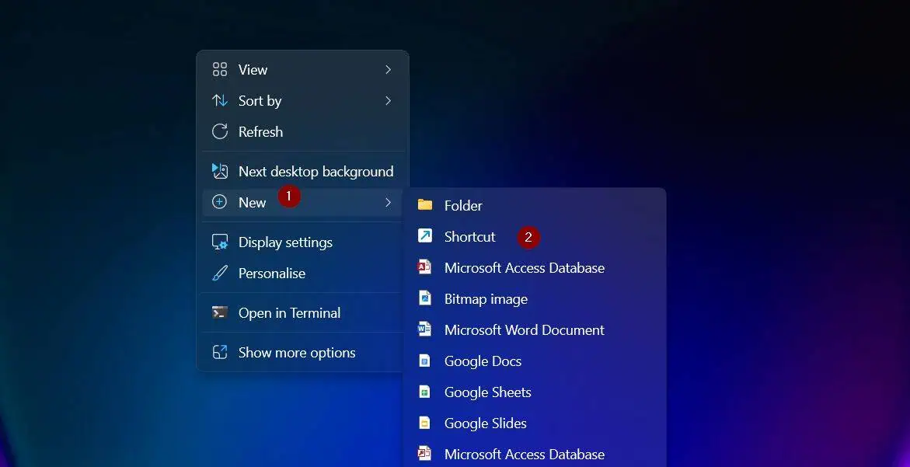The height and width of the screenshot is (467, 910).
Task: Click the first Microsoft Access Database icon
Action: [425, 267]
